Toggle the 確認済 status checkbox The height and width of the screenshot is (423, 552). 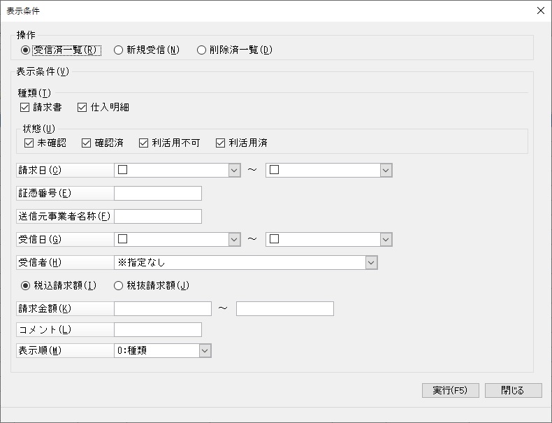coord(87,143)
